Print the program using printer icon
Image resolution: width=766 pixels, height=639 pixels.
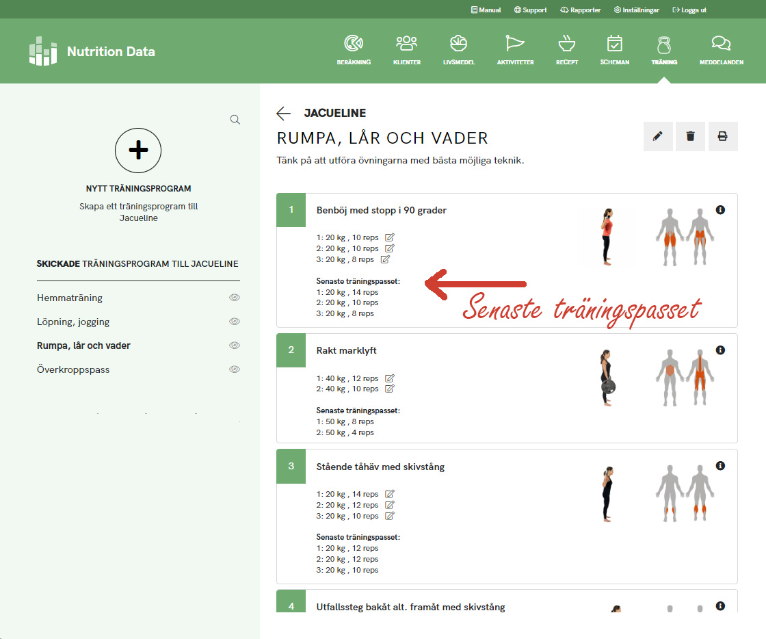(722, 137)
